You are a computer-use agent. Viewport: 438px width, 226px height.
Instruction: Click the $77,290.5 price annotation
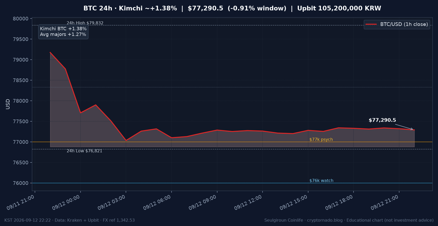point(382,120)
